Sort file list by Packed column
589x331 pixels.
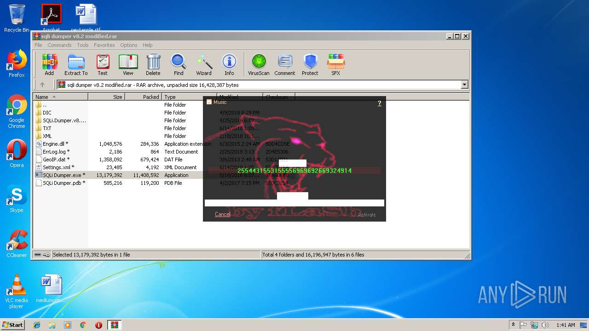(143, 97)
